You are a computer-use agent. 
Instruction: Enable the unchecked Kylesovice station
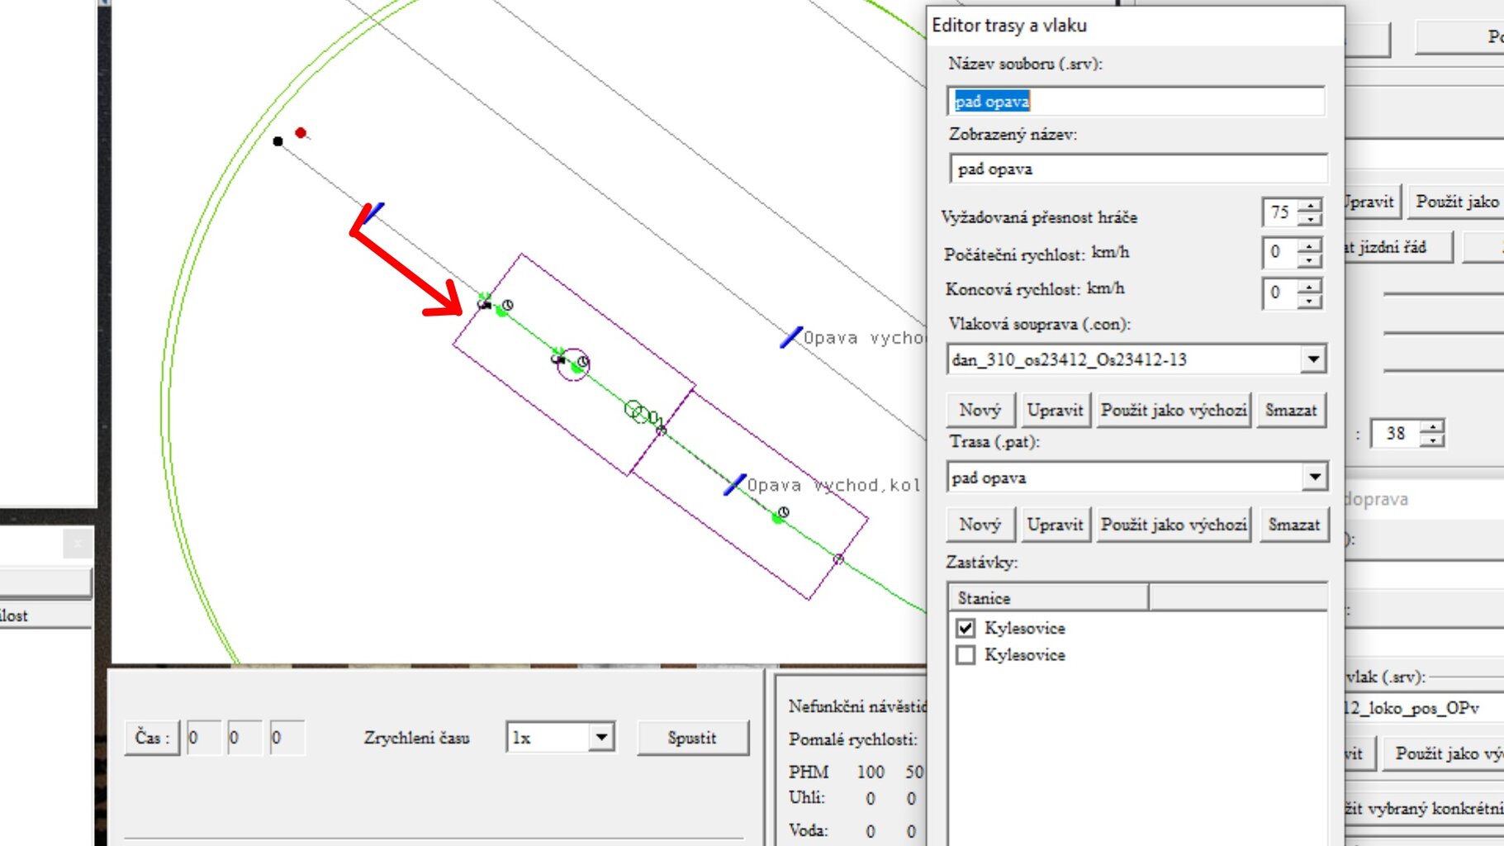coord(966,655)
